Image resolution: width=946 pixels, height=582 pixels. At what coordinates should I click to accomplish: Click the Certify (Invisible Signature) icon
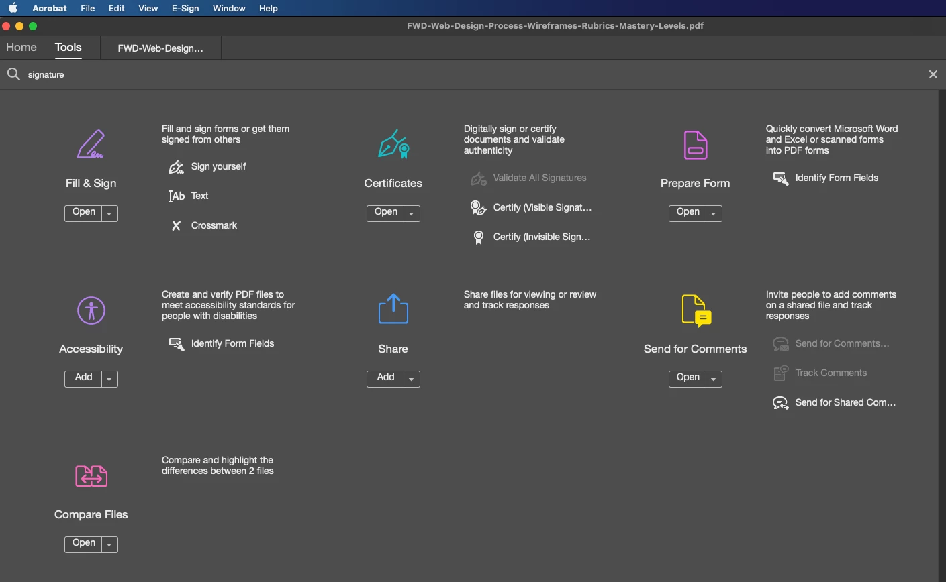click(479, 237)
